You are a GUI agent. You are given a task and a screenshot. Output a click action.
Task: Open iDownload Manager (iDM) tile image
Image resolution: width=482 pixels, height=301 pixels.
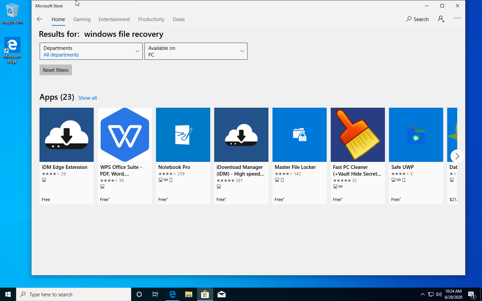click(241, 135)
